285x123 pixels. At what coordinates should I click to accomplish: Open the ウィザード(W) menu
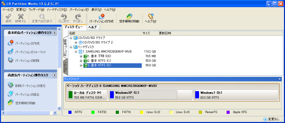click(x=36, y=9)
